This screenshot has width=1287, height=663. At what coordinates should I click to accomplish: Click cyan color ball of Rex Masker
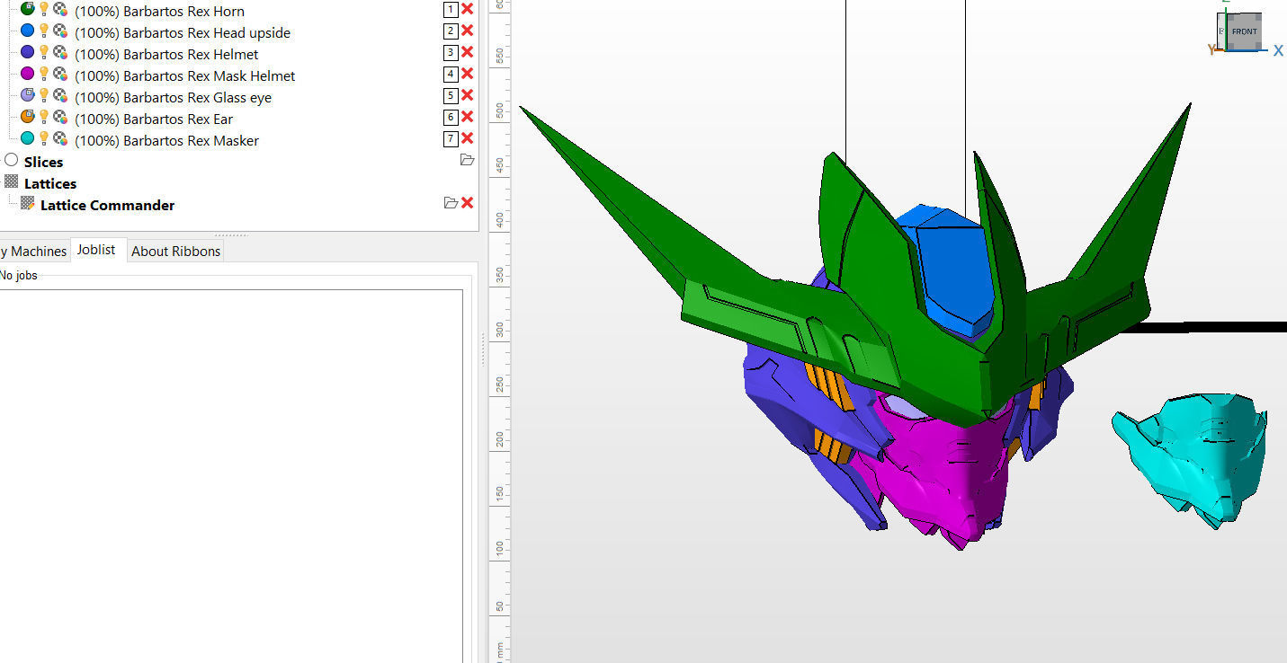tap(27, 138)
